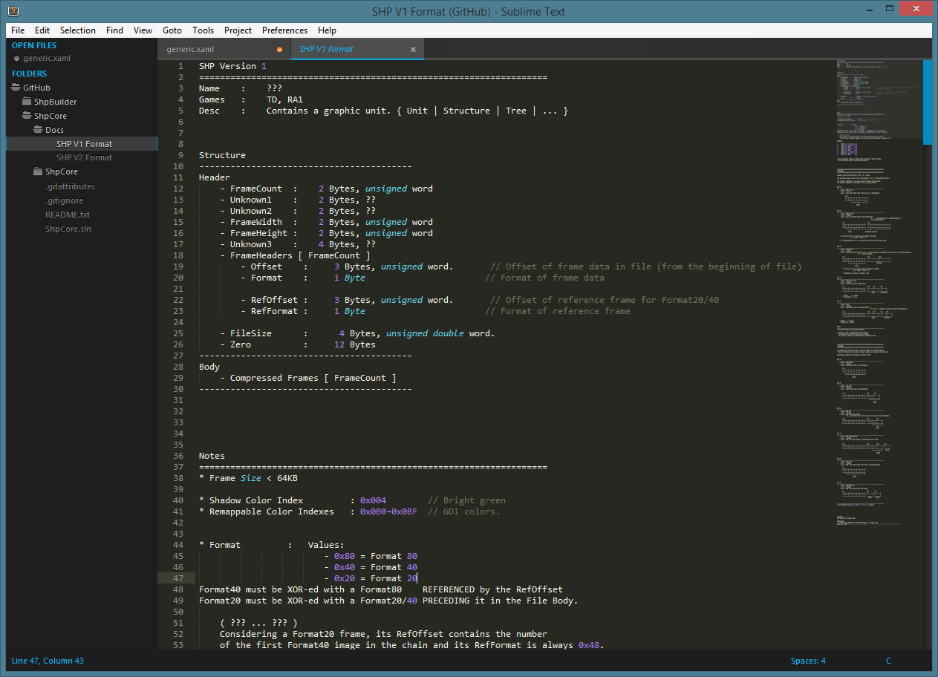This screenshot has width=938, height=677.
Task: Open SHP V2 Format file in sidebar
Action: 84,157
